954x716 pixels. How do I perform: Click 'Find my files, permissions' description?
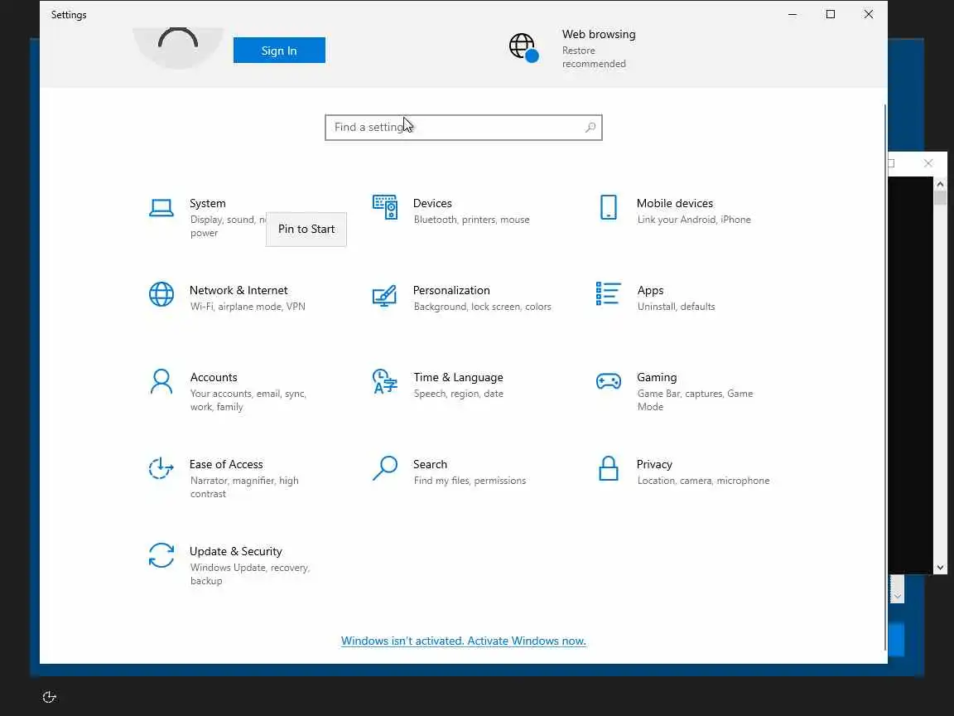coord(470,481)
